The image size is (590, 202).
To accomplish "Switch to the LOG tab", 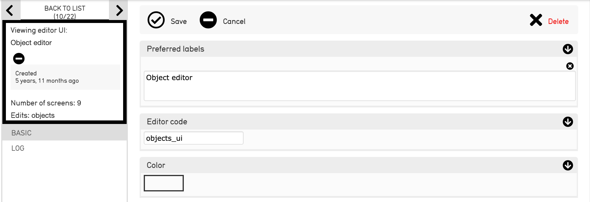I will tap(18, 148).
